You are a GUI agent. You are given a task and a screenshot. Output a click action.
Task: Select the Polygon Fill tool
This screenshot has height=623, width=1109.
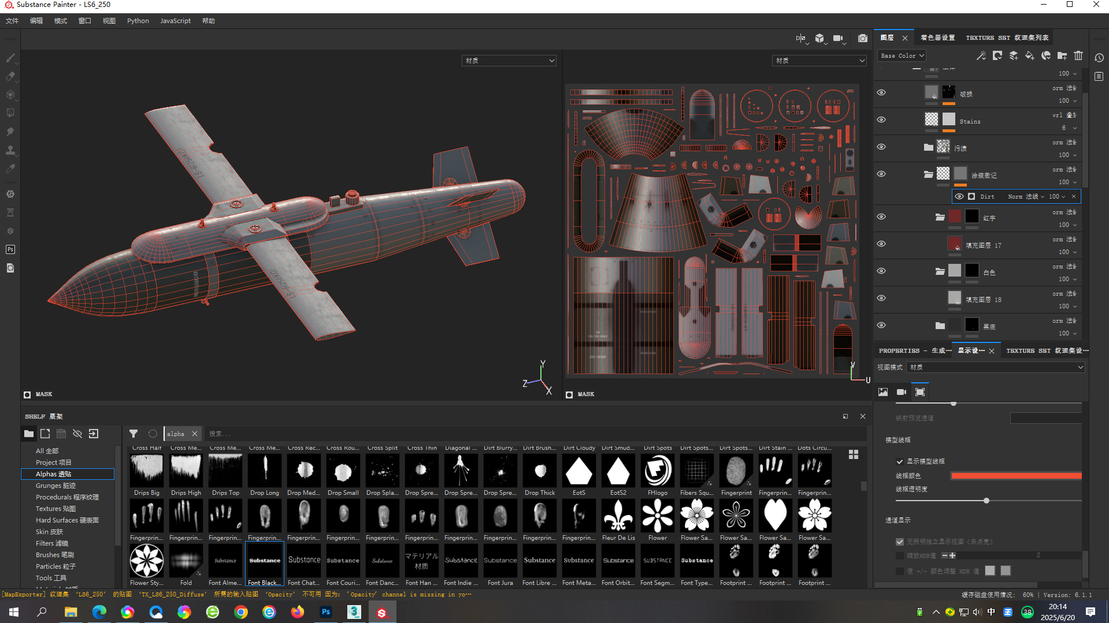pos(10,113)
